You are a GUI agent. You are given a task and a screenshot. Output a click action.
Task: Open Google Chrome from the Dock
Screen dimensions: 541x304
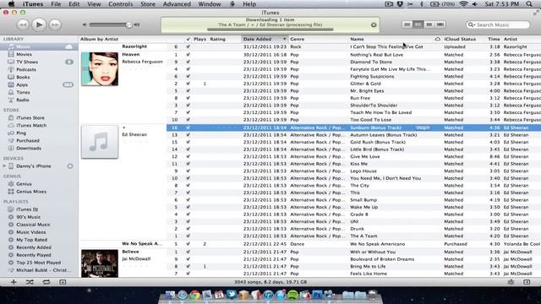[x=194, y=295]
